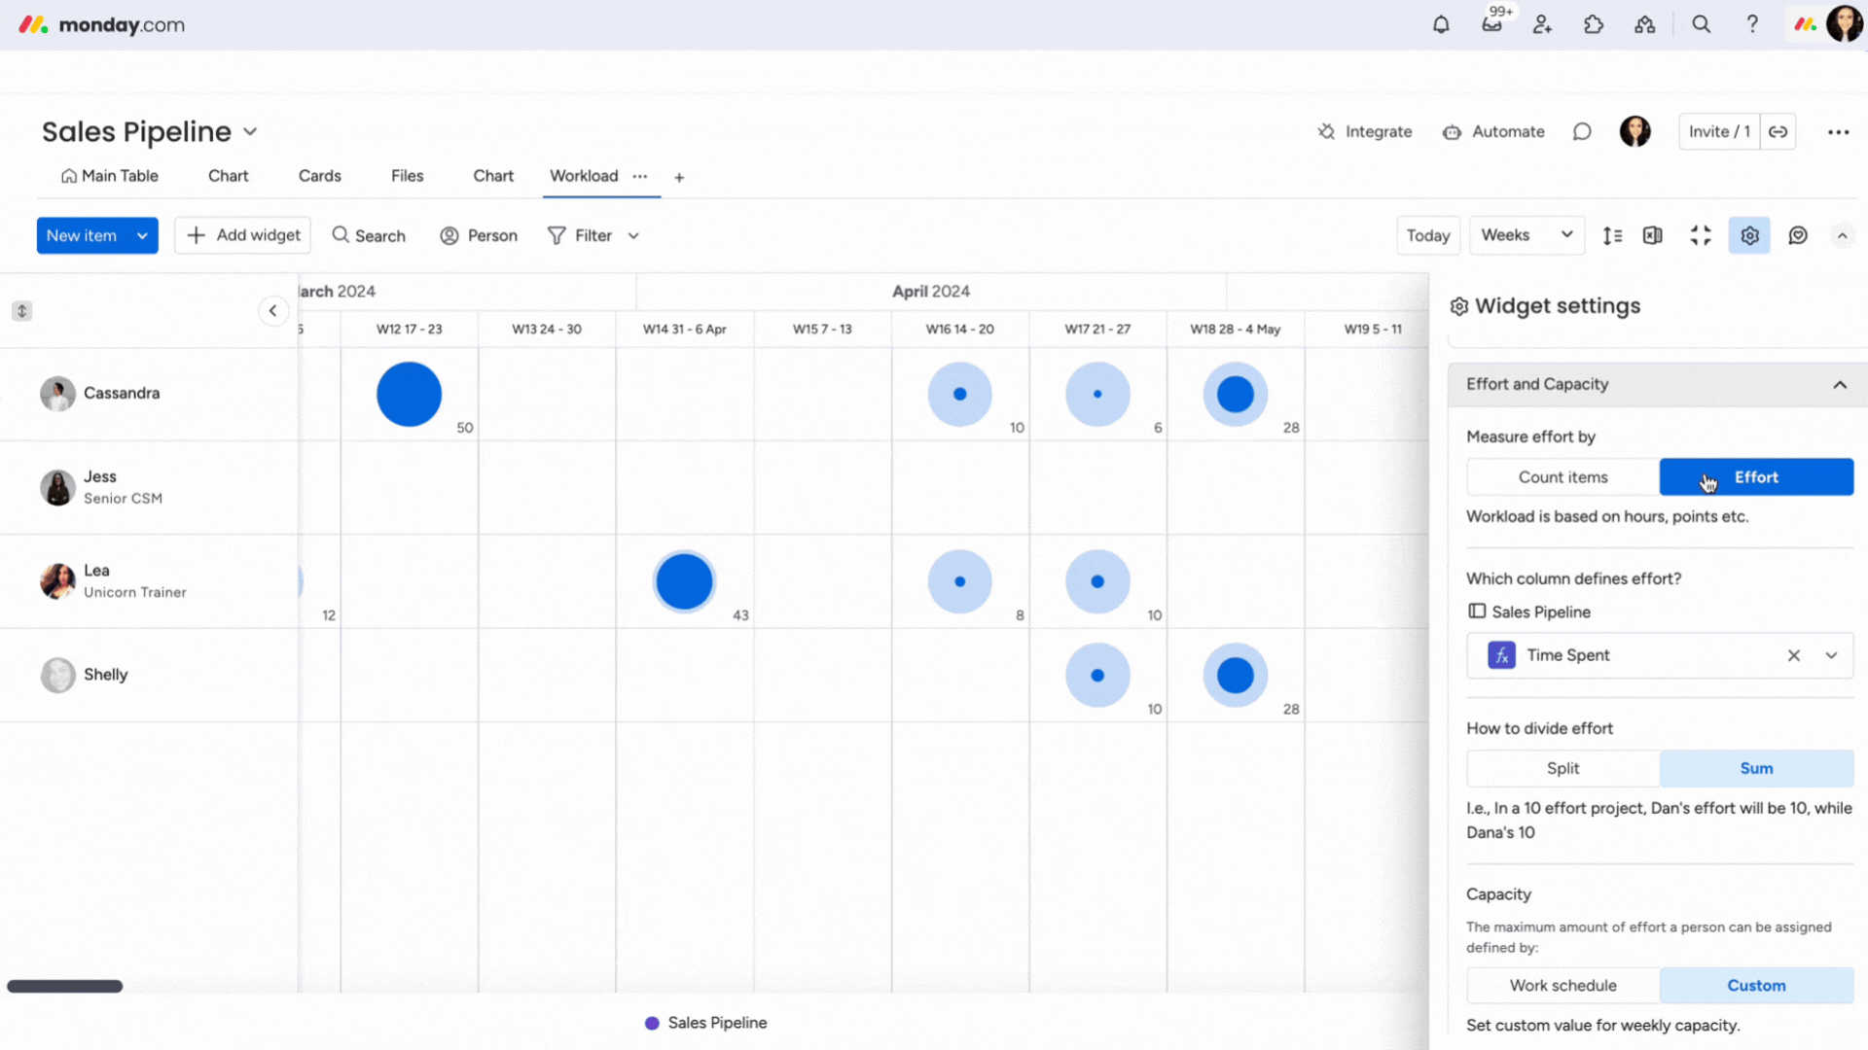This screenshot has height=1050, width=1868.
Task: Click the expand rows icon above people list
Action: point(21,311)
